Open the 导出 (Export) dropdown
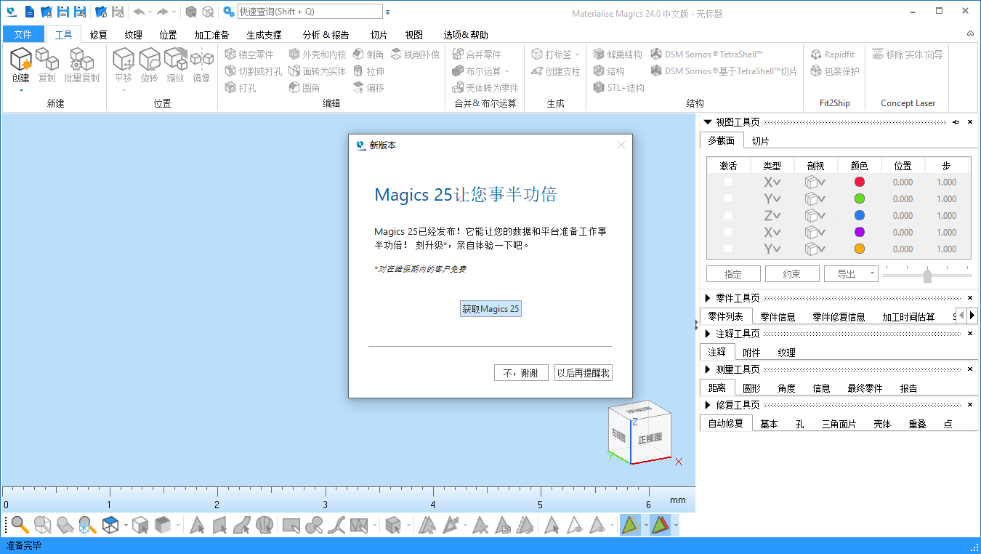 tap(851, 274)
